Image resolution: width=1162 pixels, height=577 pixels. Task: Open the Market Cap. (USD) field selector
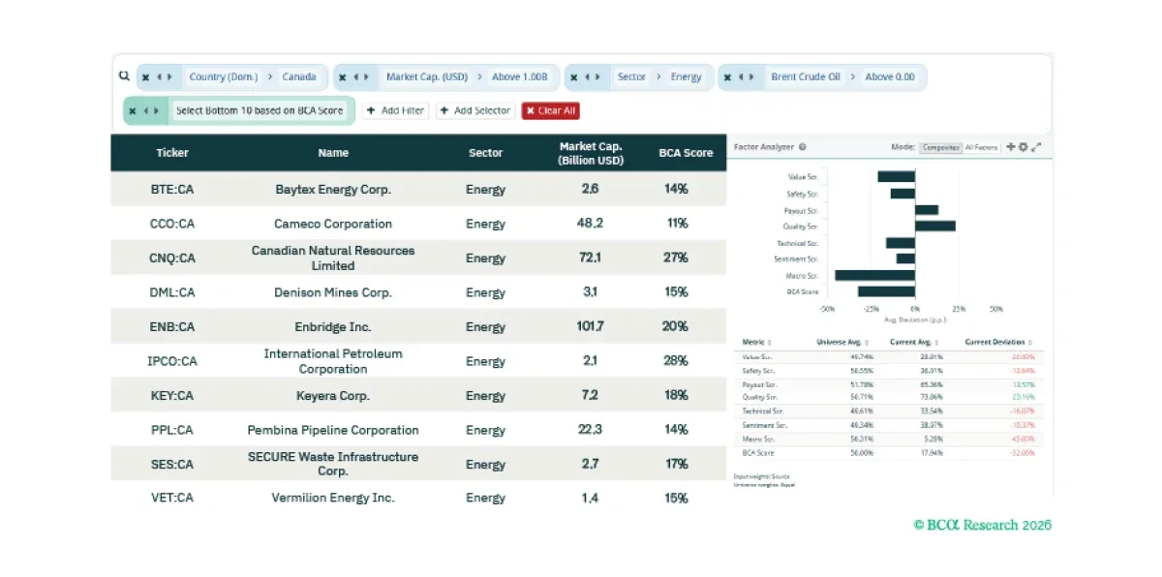[x=427, y=77]
